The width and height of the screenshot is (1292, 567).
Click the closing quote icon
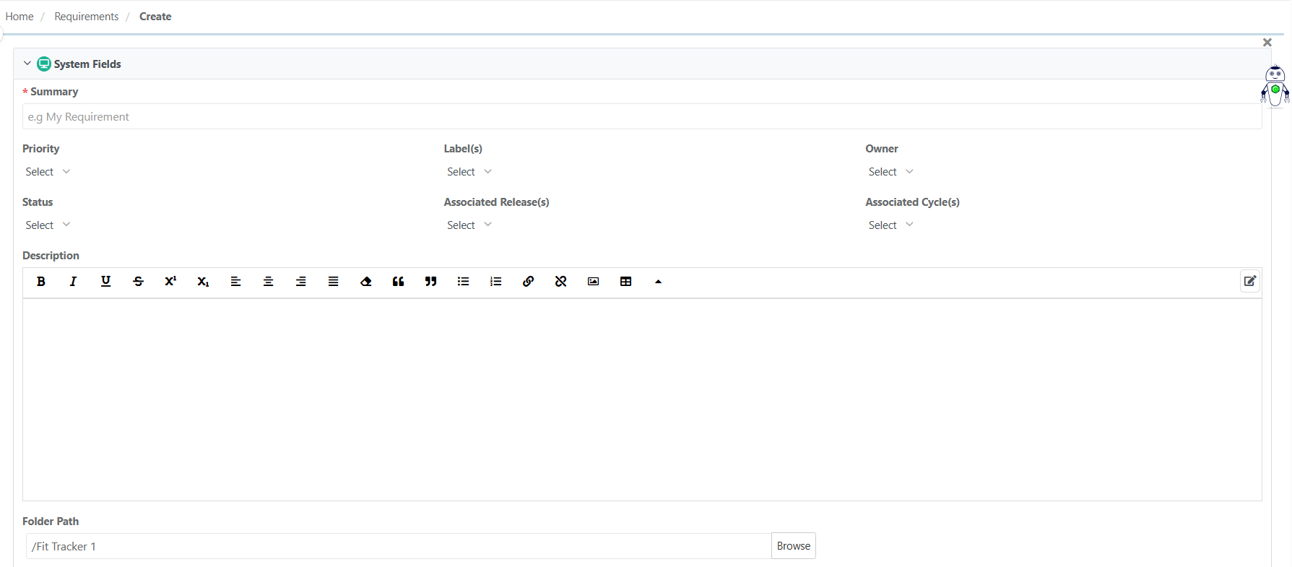tap(430, 282)
